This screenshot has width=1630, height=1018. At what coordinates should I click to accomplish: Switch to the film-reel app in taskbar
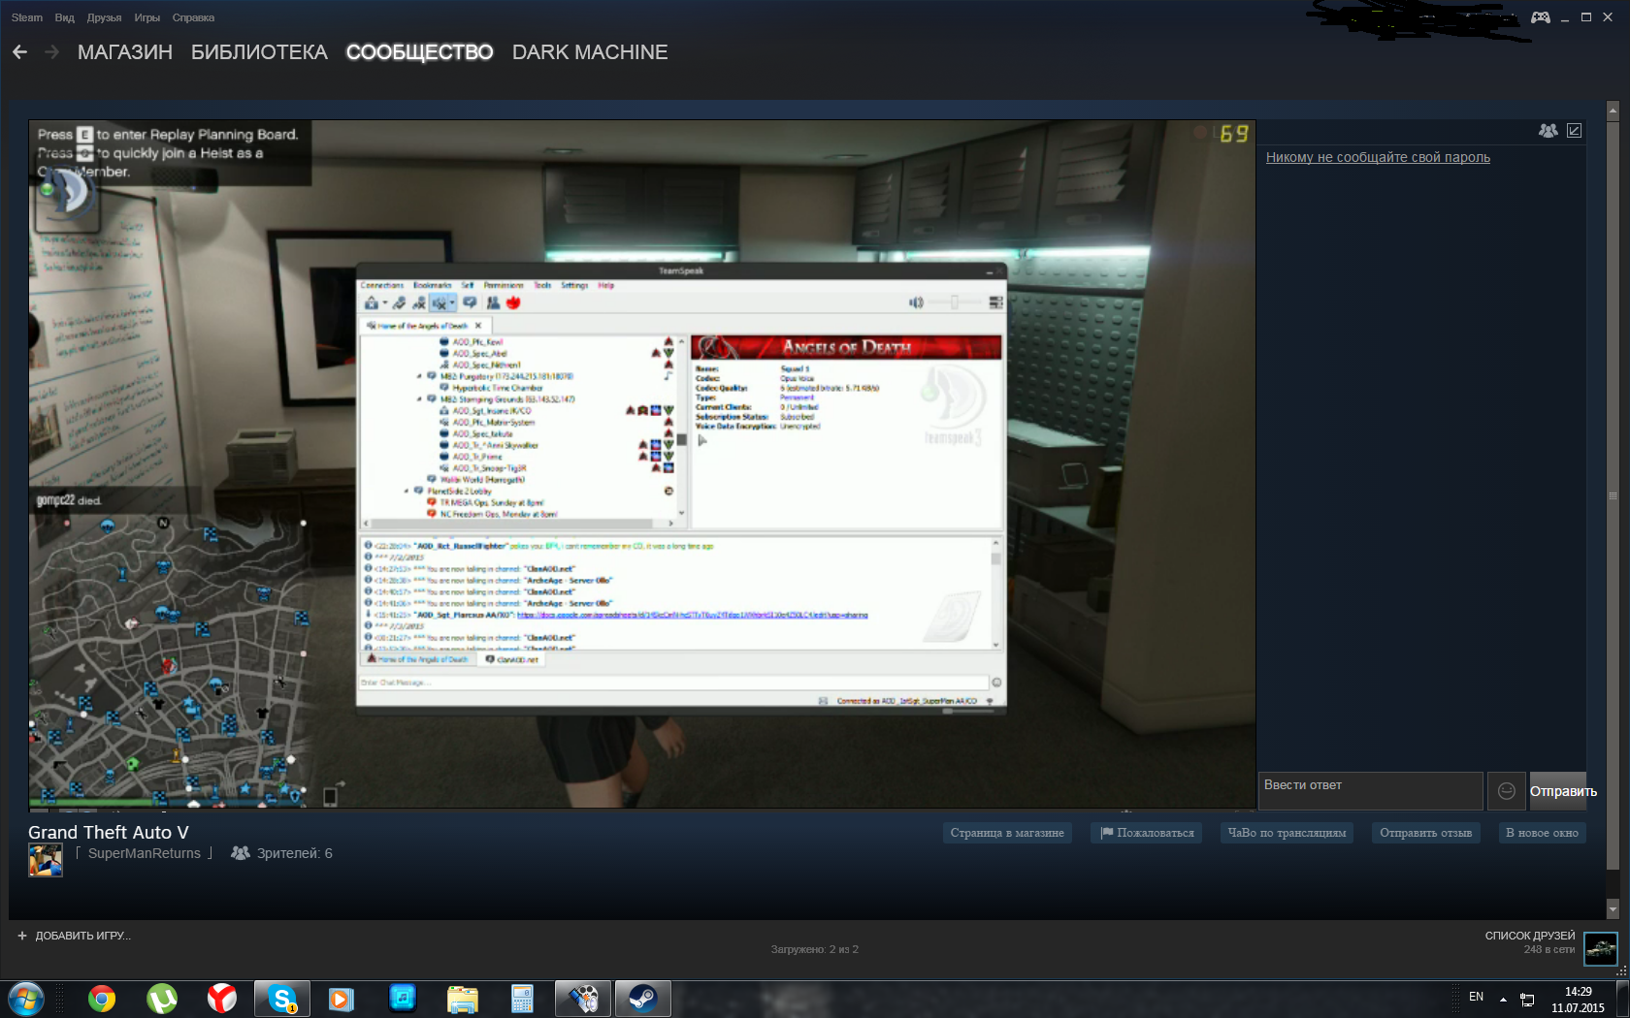coord(583,999)
